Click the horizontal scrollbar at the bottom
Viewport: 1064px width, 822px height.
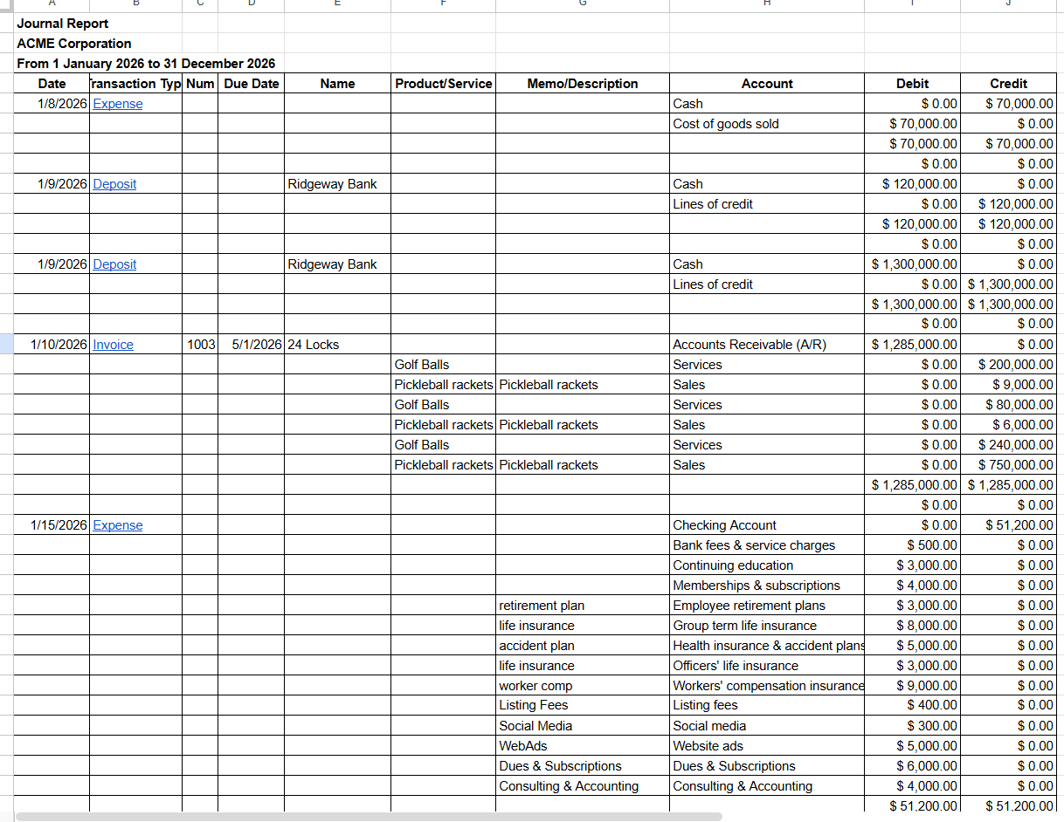tap(369, 817)
